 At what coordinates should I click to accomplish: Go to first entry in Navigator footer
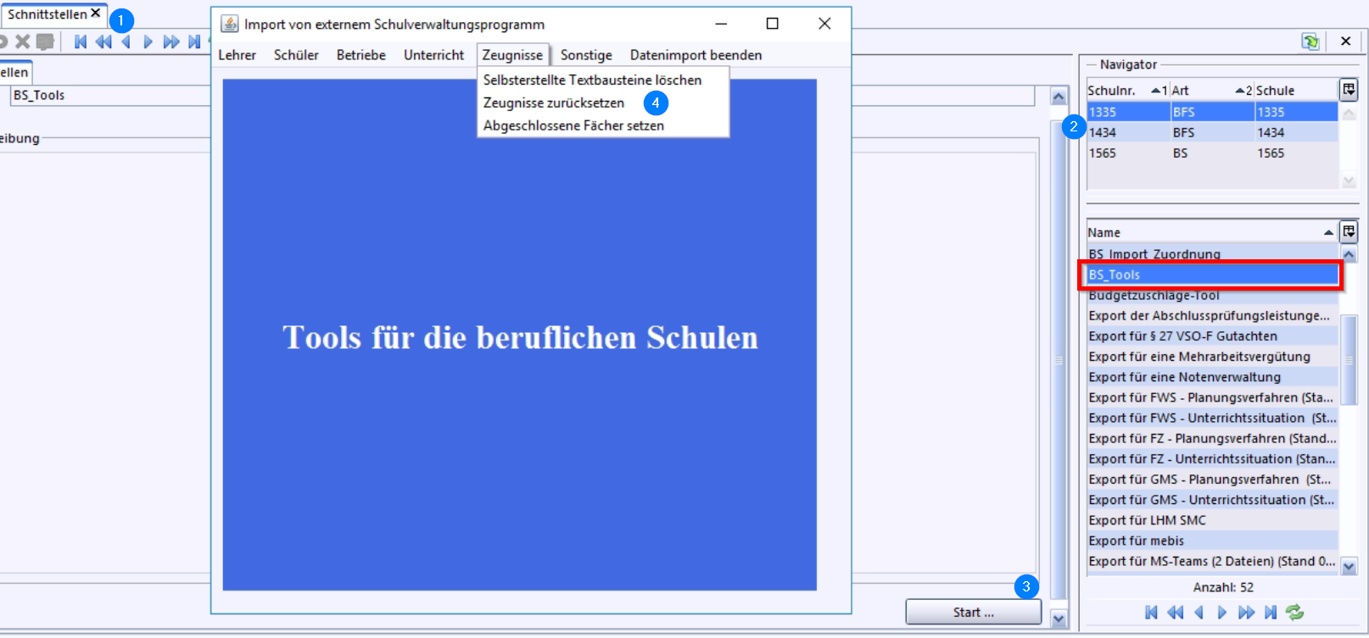coord(1151,612)
